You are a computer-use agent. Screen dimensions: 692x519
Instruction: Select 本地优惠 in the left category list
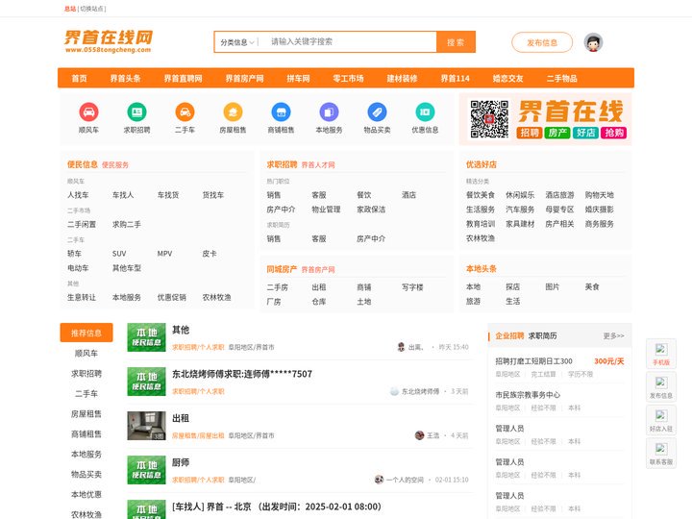click(x=86, y=494)
